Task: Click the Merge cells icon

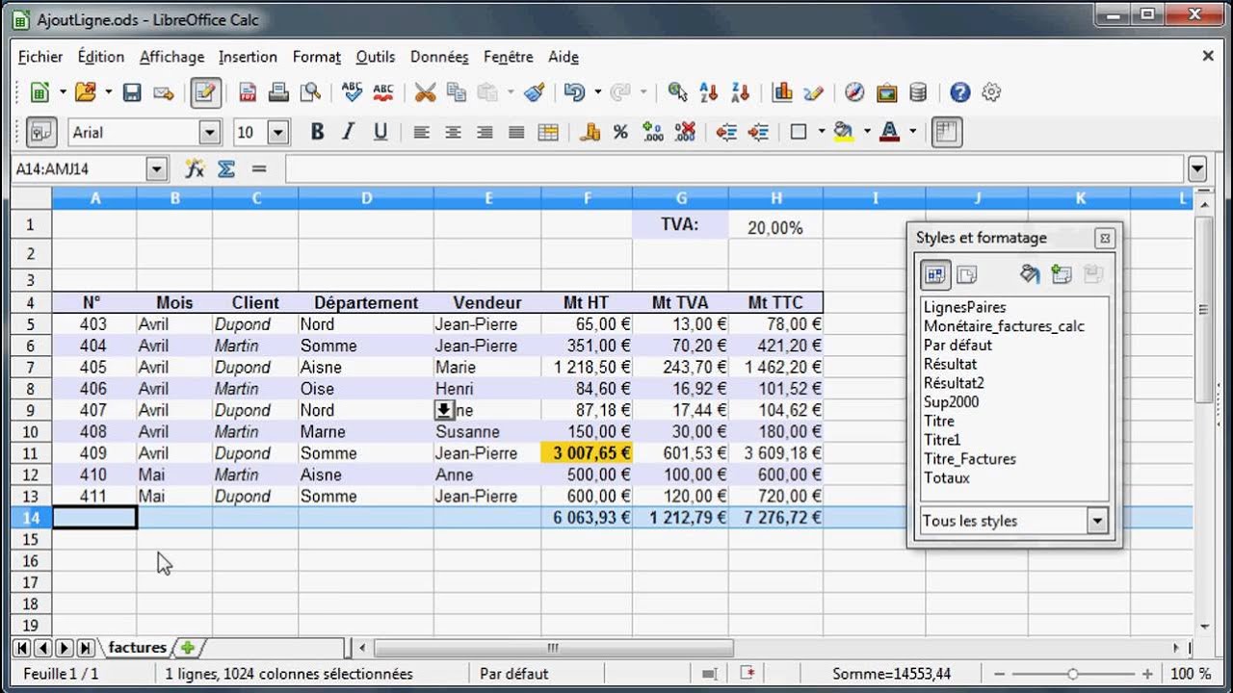Action: tap(548, 133)
